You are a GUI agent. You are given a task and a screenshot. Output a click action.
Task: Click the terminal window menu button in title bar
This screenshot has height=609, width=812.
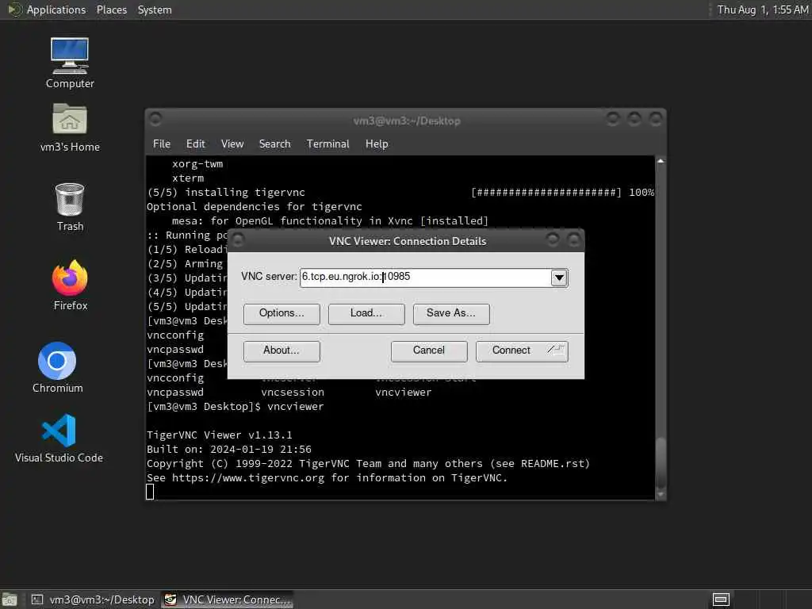click(155, 120)
